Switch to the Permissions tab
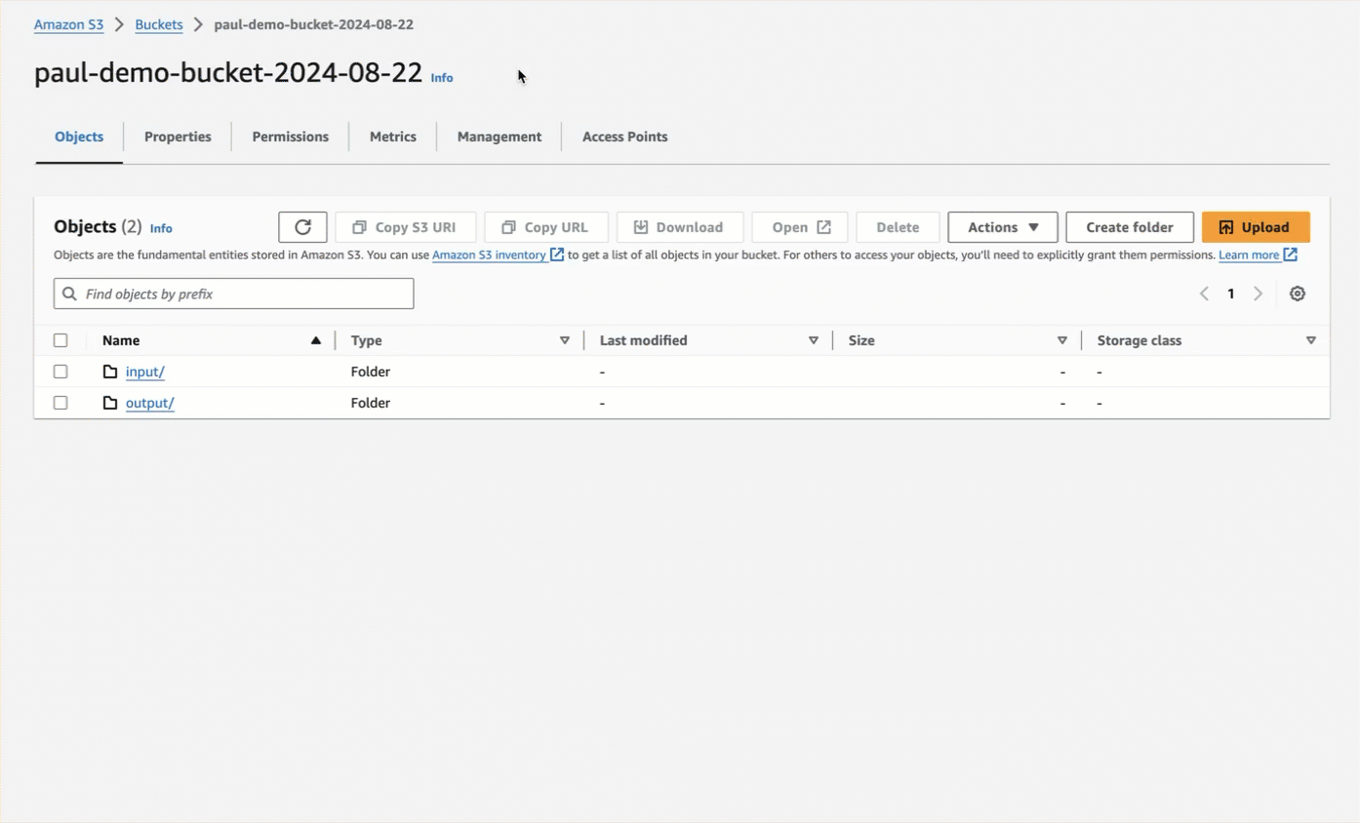This screenshot has height=823, width=1360. click(x=290, y=137)
